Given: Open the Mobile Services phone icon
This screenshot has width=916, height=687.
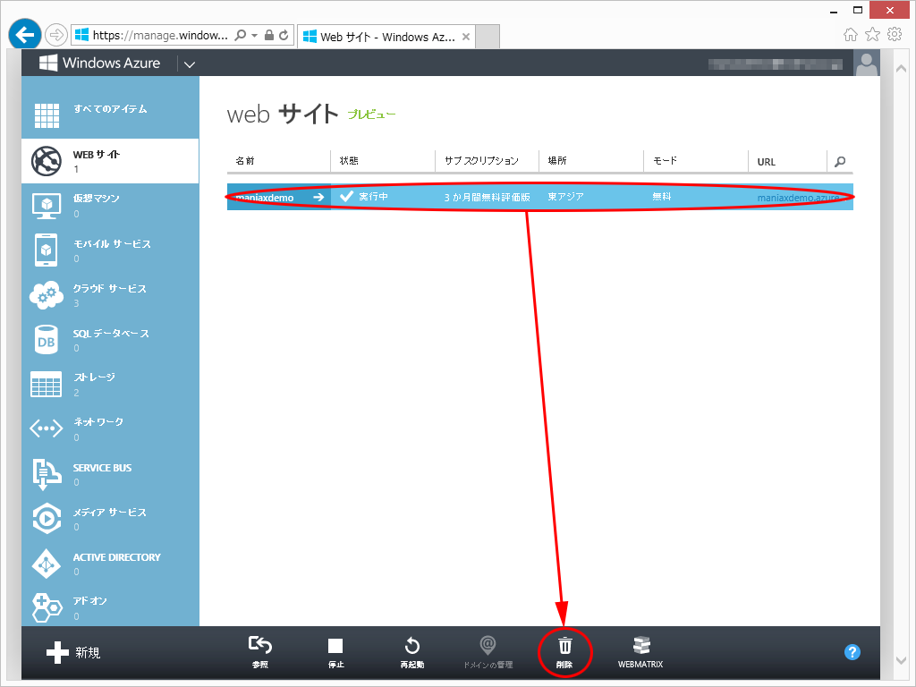Looking at the screenshot, I should point(47,250).
